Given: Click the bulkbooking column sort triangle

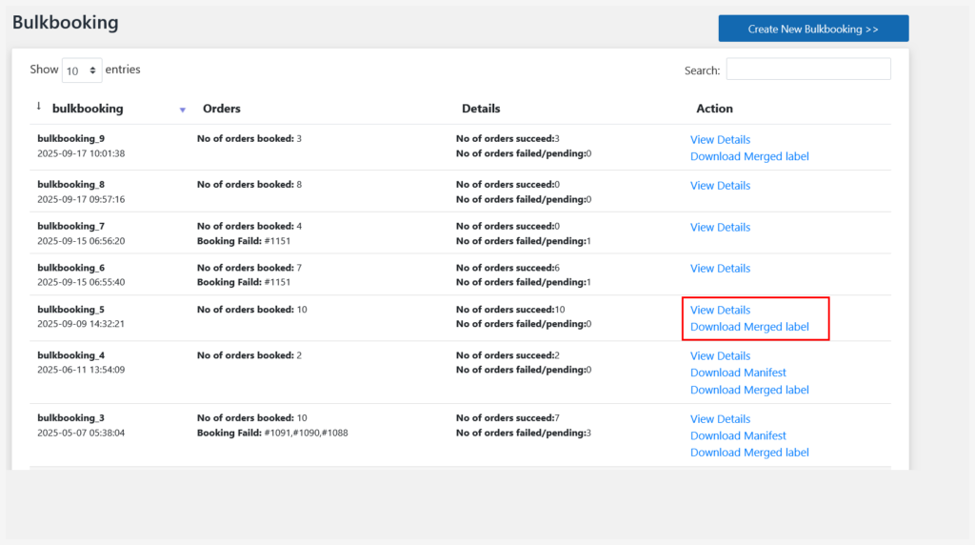Looking at the screenshot, I should pos(183,110).
